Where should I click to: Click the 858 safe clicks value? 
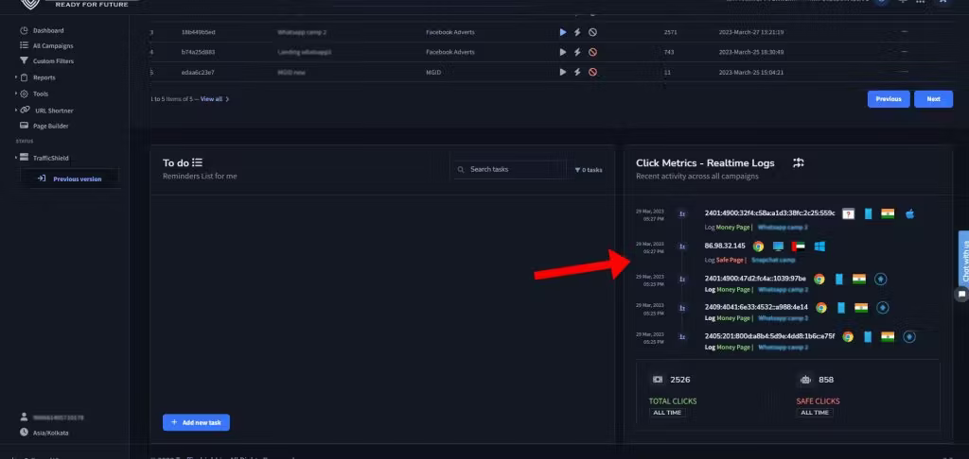point(825,380)
